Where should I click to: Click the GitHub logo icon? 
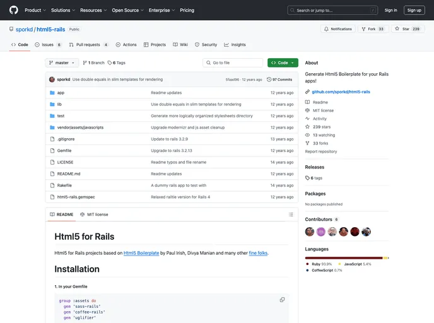14,10
